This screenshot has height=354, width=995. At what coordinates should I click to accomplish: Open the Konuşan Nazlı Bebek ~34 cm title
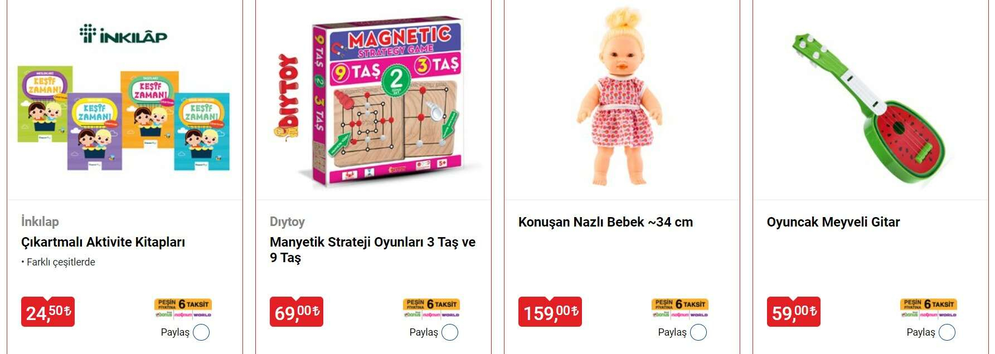click(x=605, y=222)
